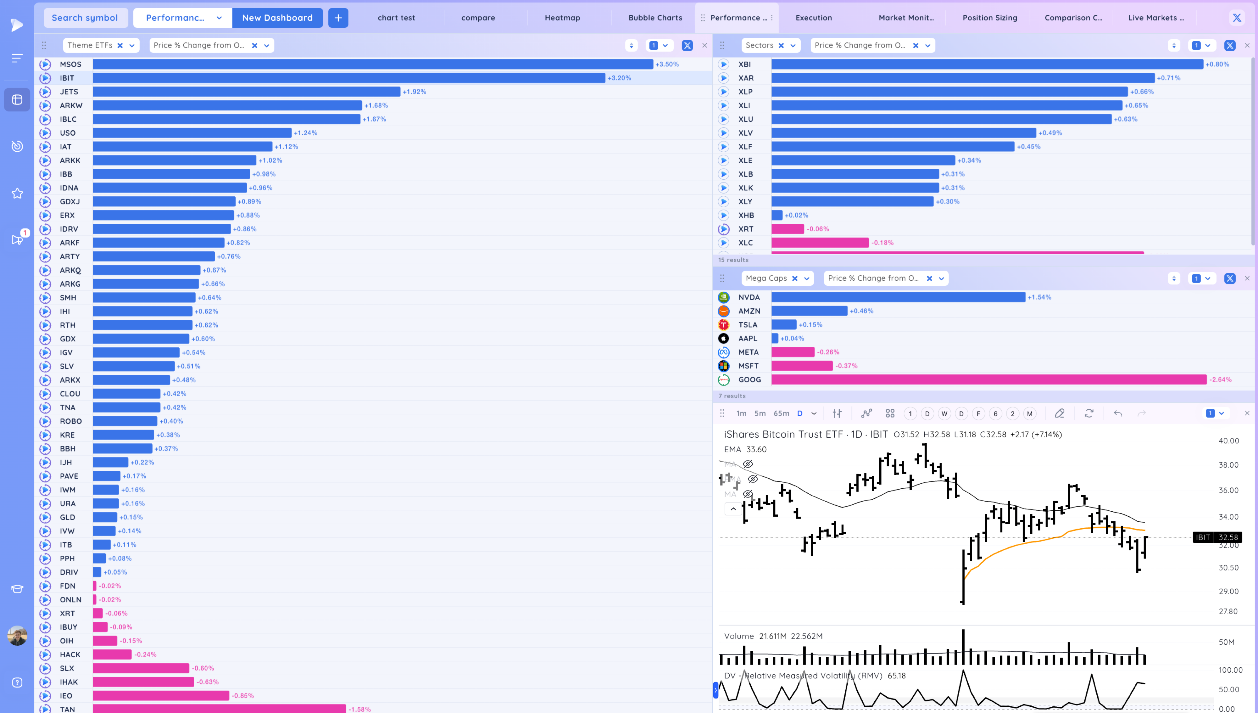Expand the Theme ETFs list dropdown
Screen dimensions: 1258x713
point(132,45)
